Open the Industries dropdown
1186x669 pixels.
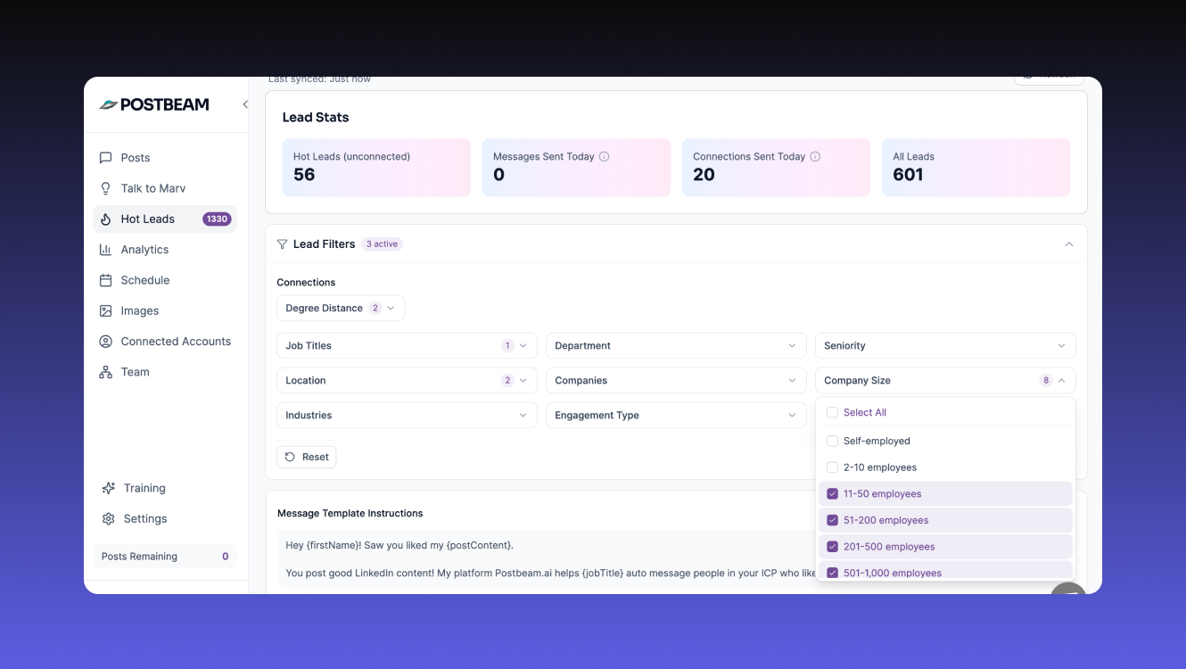[x=407, y=416]
